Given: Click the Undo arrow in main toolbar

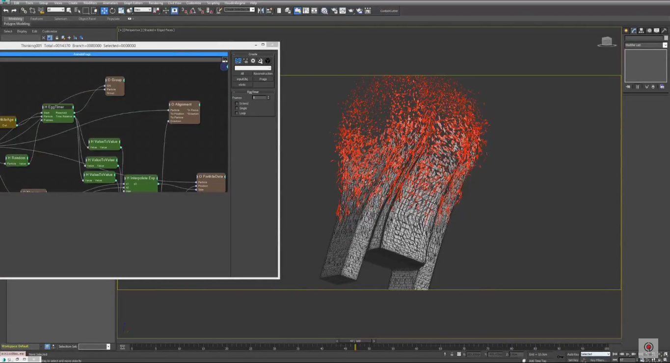Looking at the screenshot, I should coord(6,10).
